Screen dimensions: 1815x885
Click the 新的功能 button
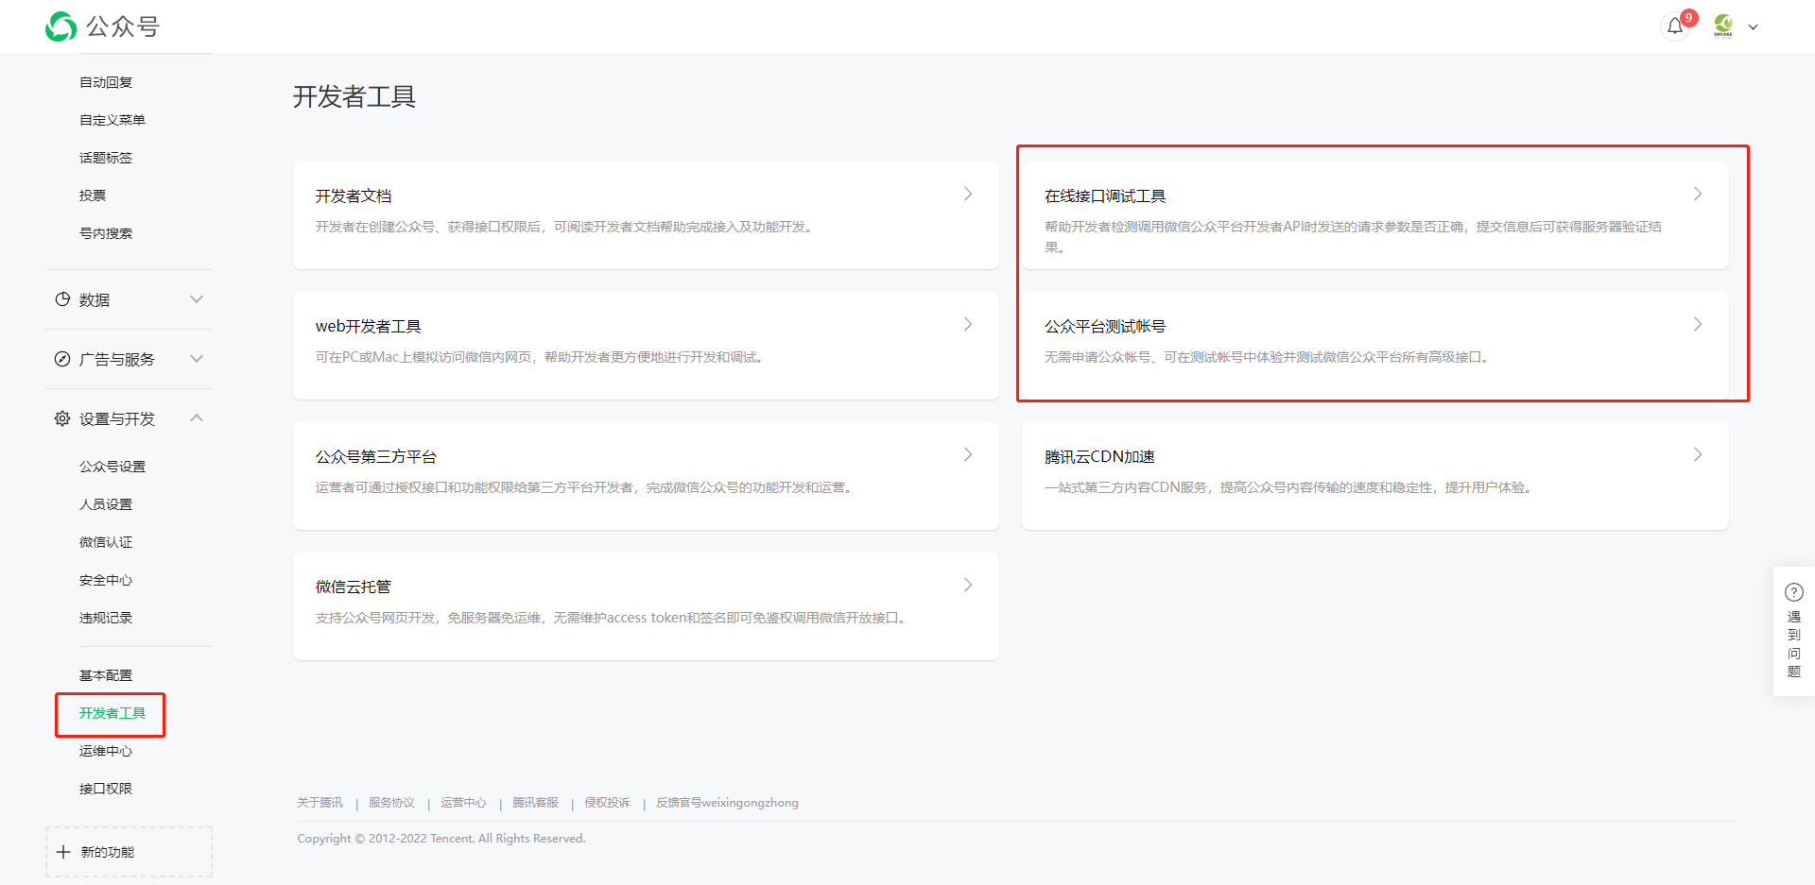click(x=129, y=852)
